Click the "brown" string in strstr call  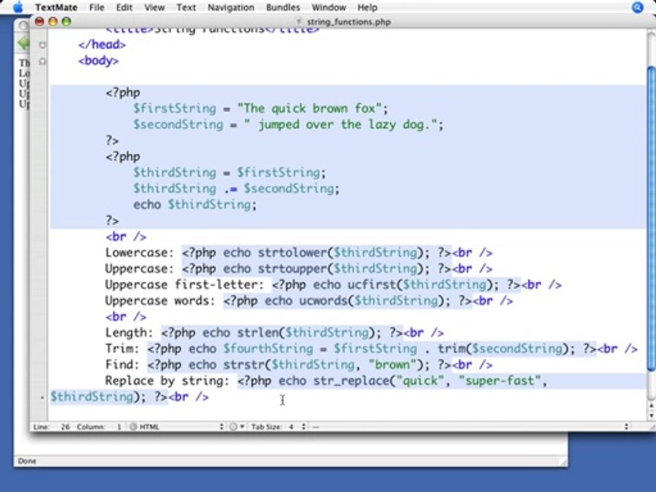point(392,365)
